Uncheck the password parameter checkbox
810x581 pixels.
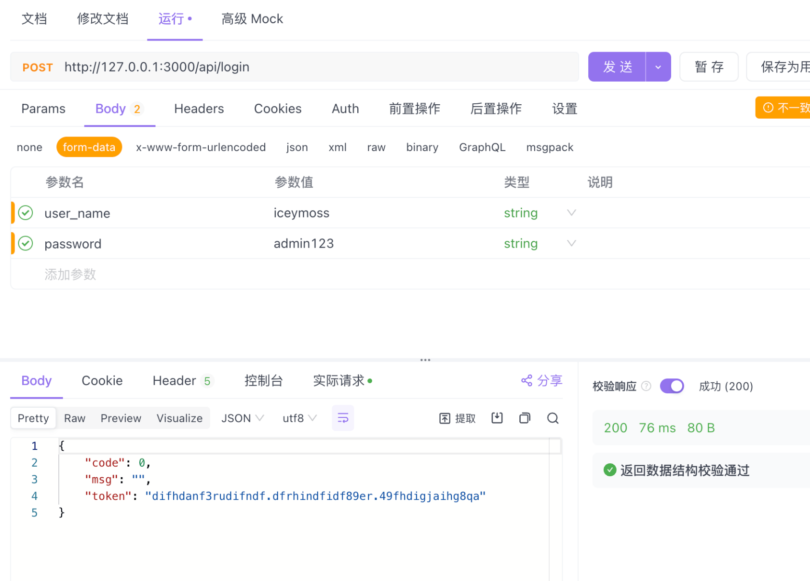(x=26, y=243)
